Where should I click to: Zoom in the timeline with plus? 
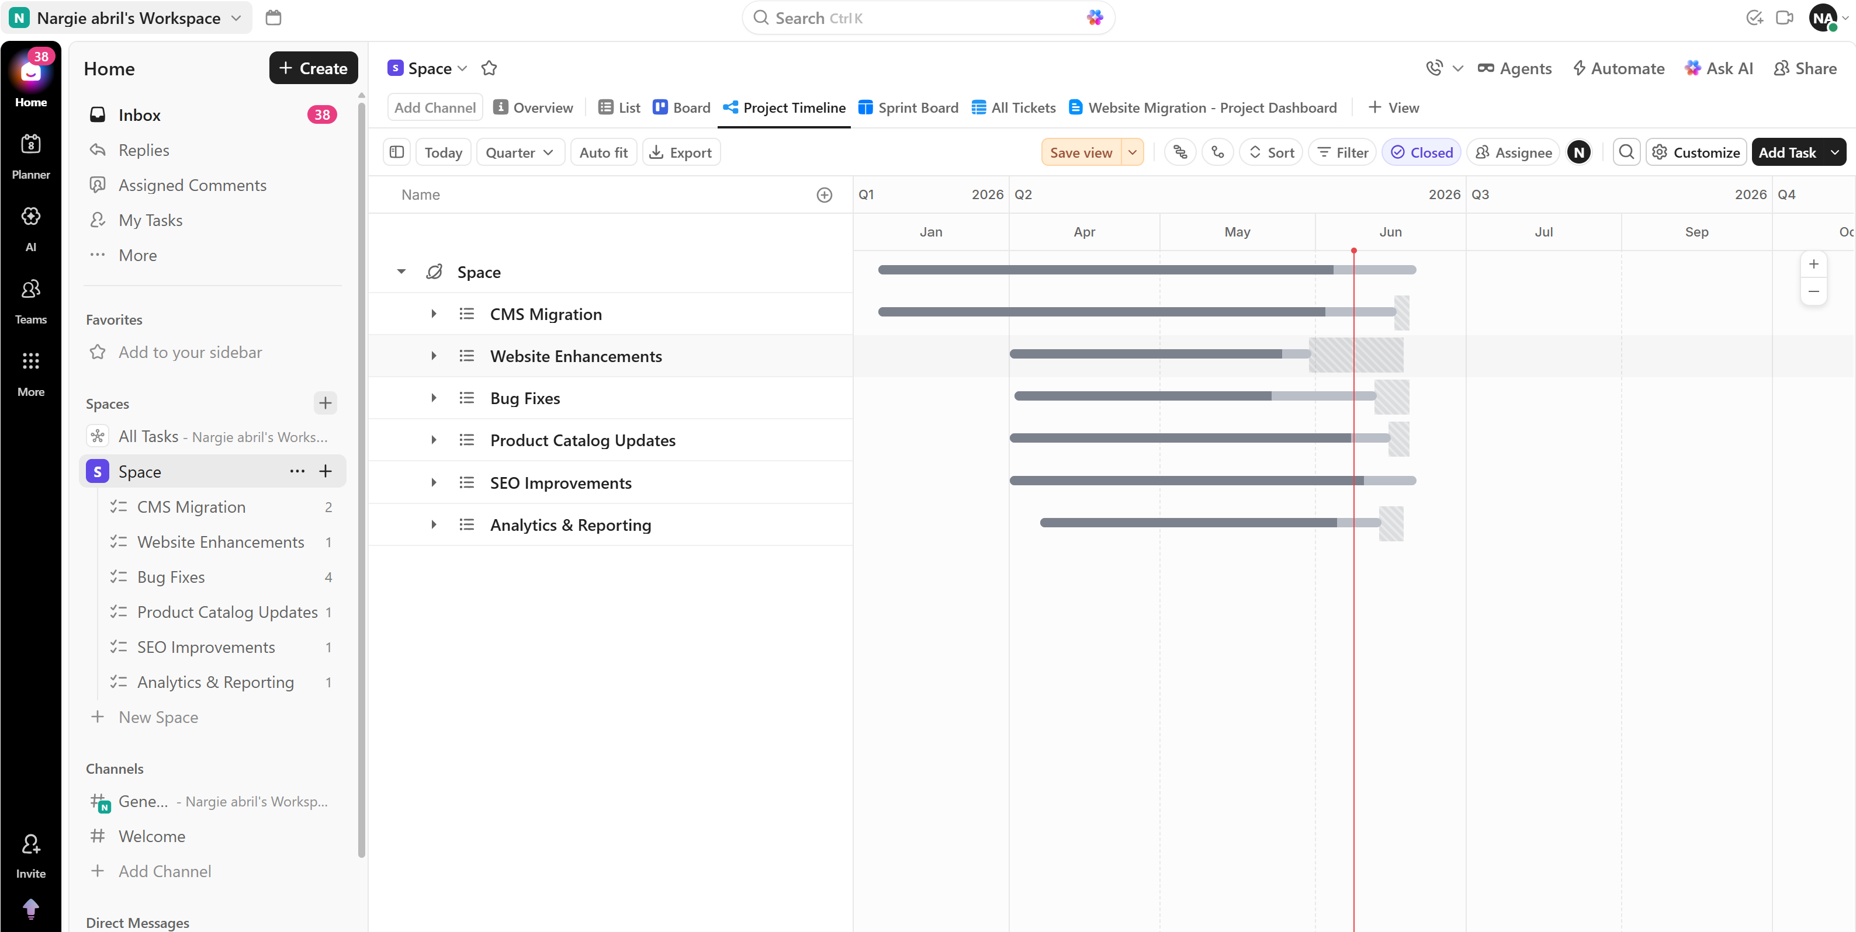pos(1813,265)
